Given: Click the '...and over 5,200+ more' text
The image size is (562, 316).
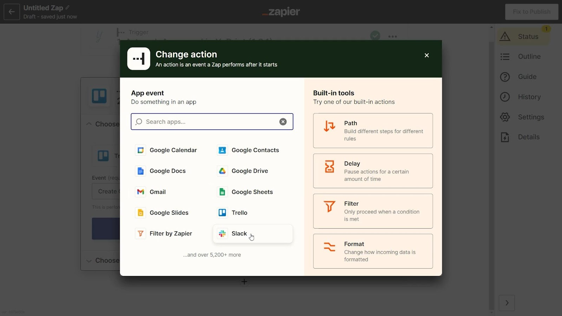Looking at the screenshot, I should coord(212,255).
